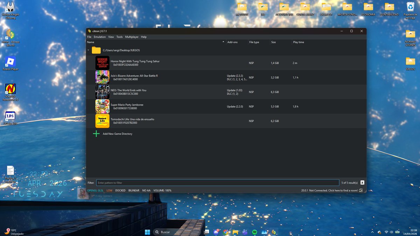The image size is (420, 236).
Task: Open the METODOS desktop folder
Action: click(x=242, y=9)
